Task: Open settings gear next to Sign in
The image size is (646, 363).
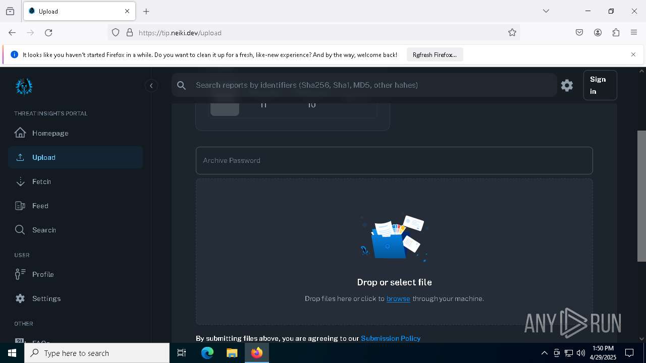Action: (567, 85)
